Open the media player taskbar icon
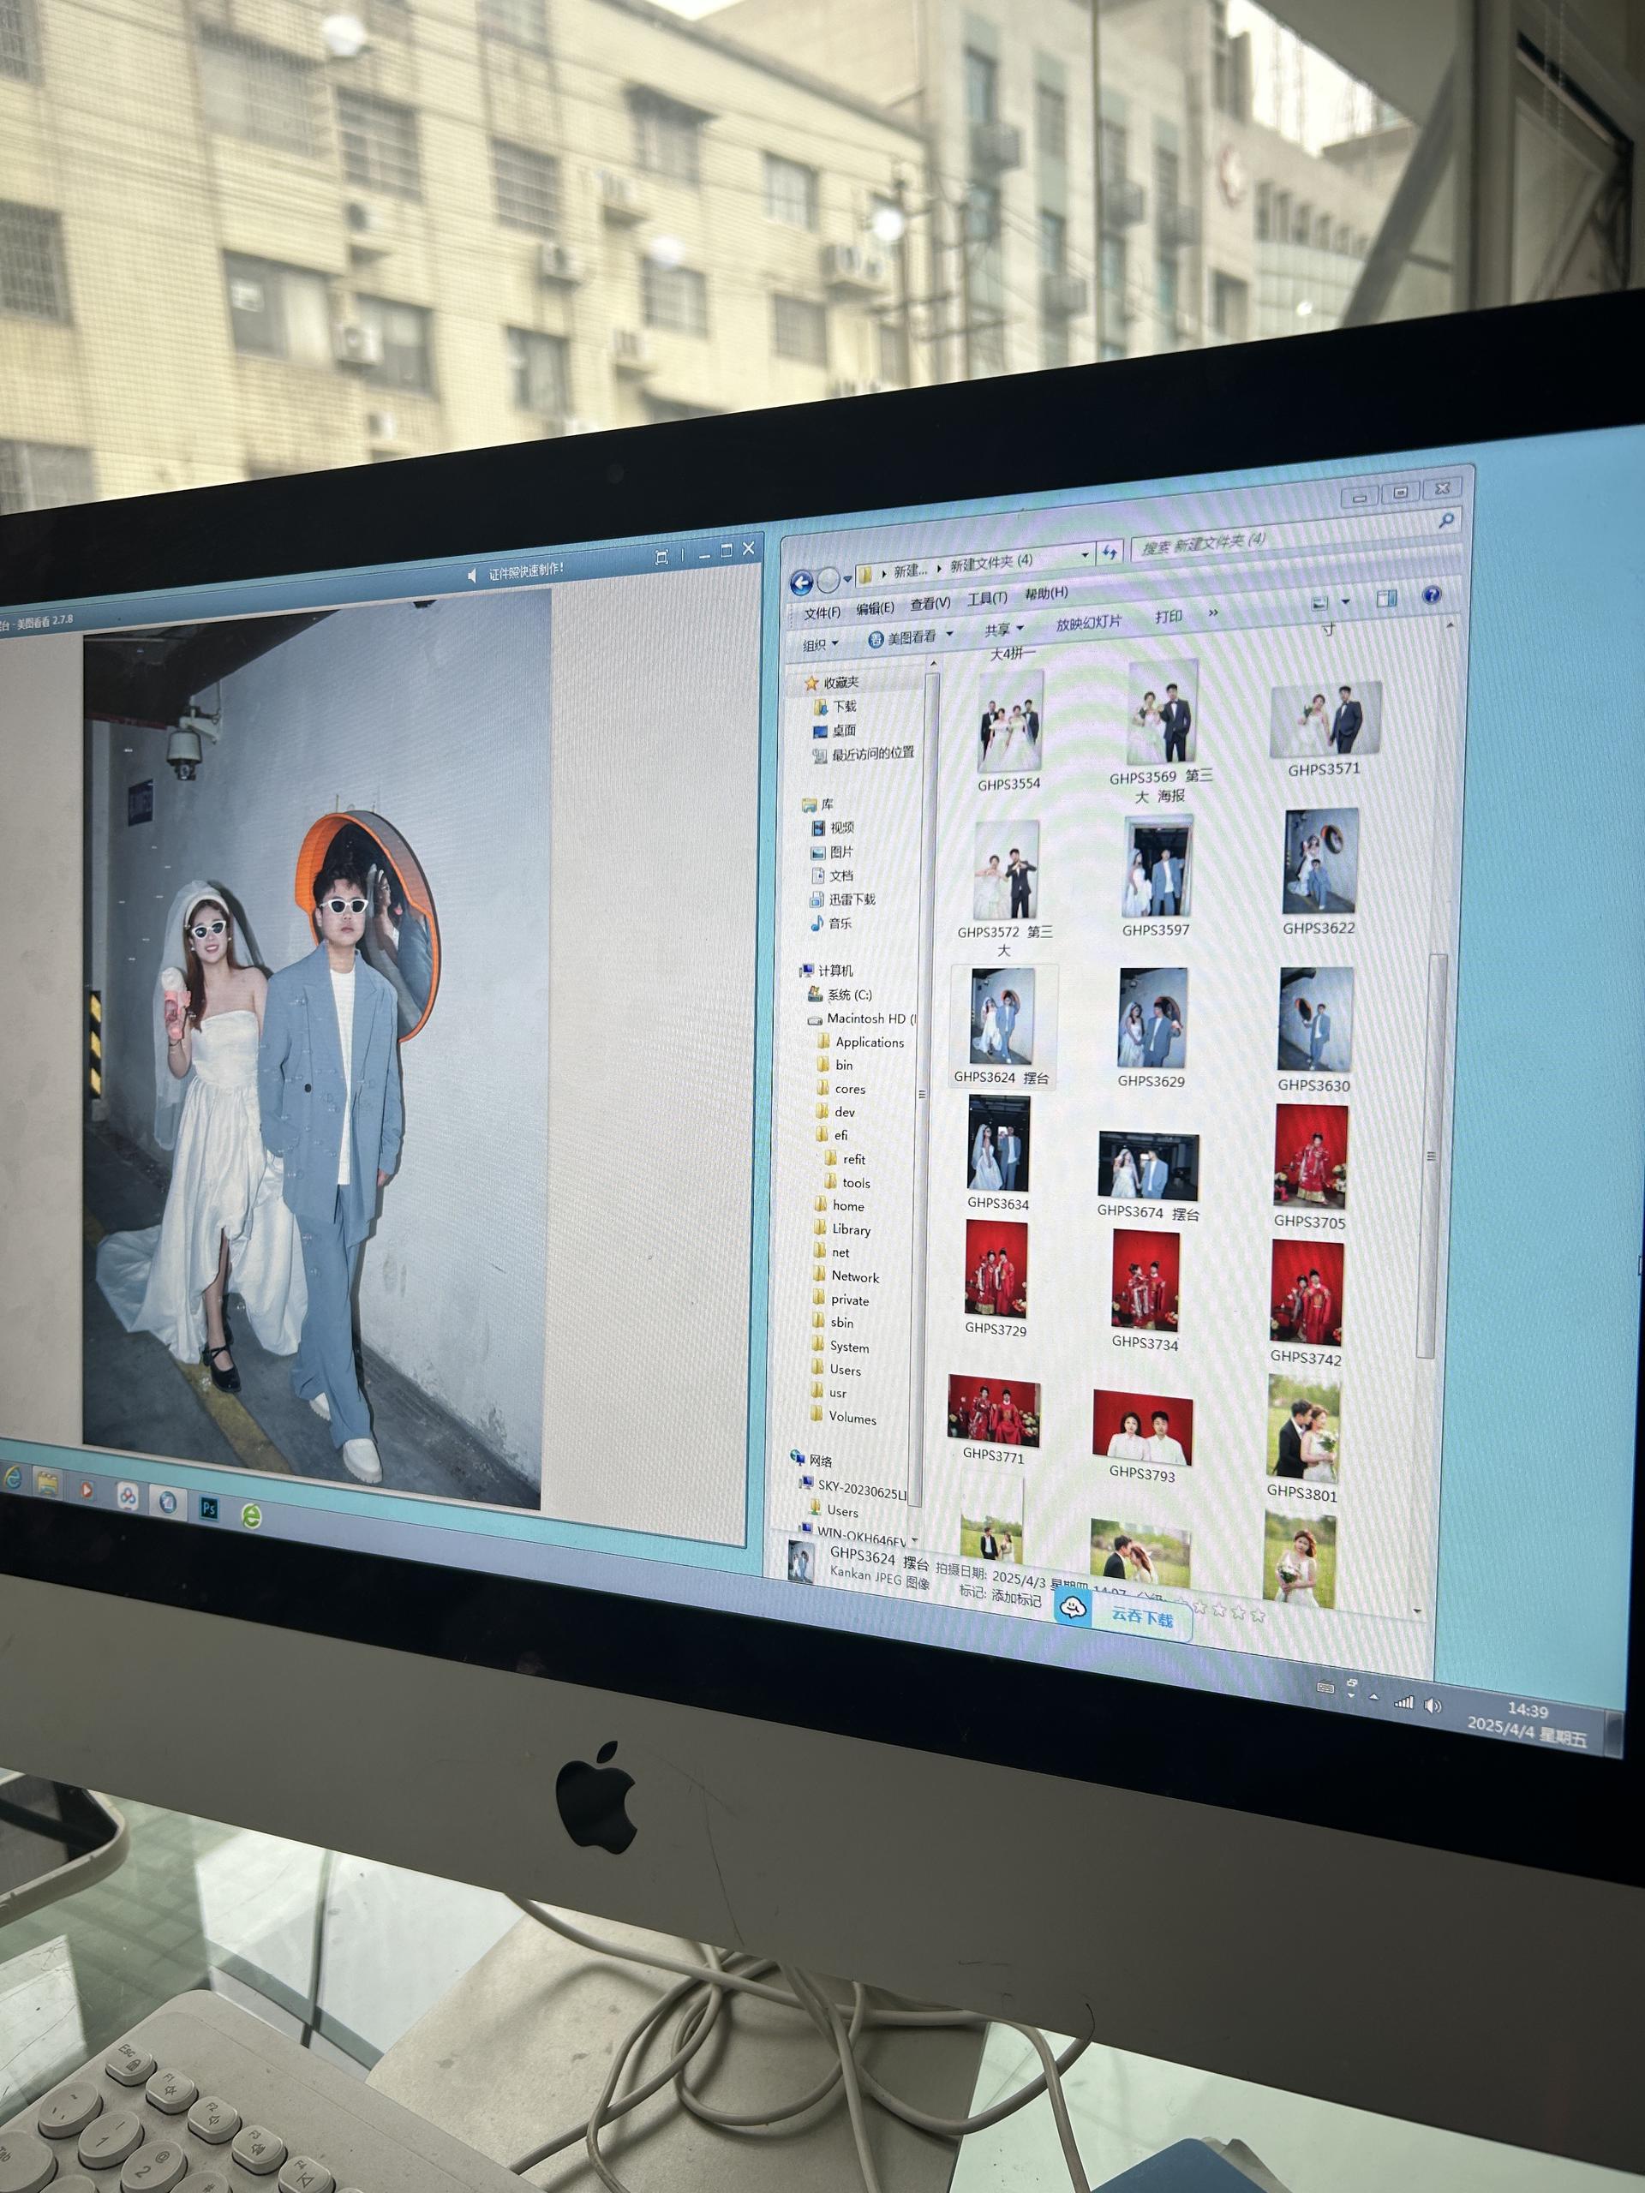1645x2193 pixels. pos(87,1490)
